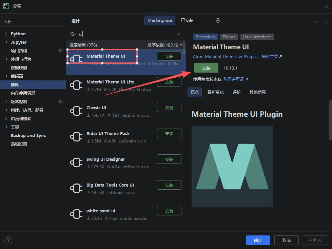Click 安装 for Big Data Tools Core UI
The width and height of the screenshot is (332, 249).
point(169,185)
